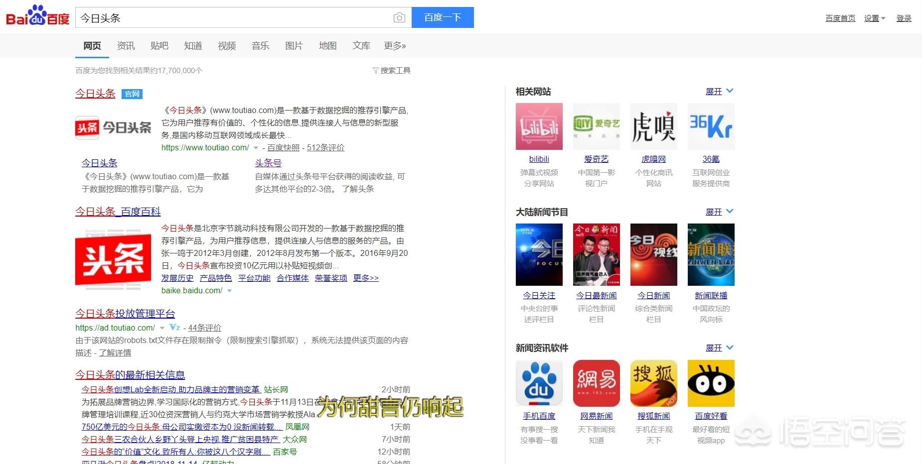Switch to the 贴吧 tab
Screen dimensions: 922x464
[159, 46]
